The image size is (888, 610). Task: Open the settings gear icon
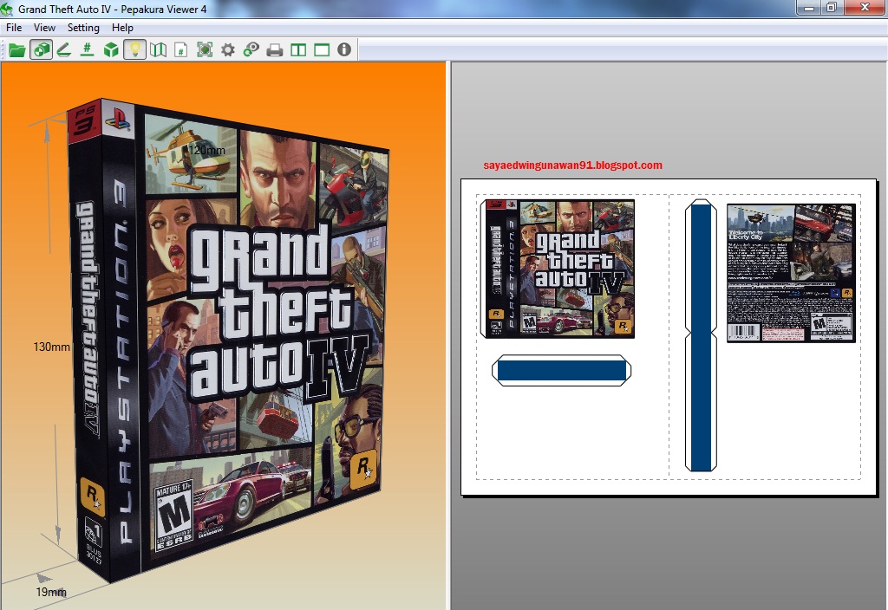[x=227, y=49]
